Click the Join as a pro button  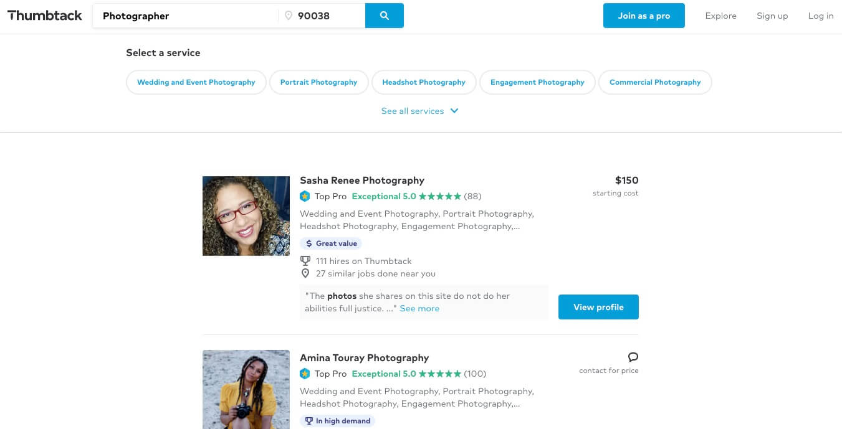tap(644, 16)
